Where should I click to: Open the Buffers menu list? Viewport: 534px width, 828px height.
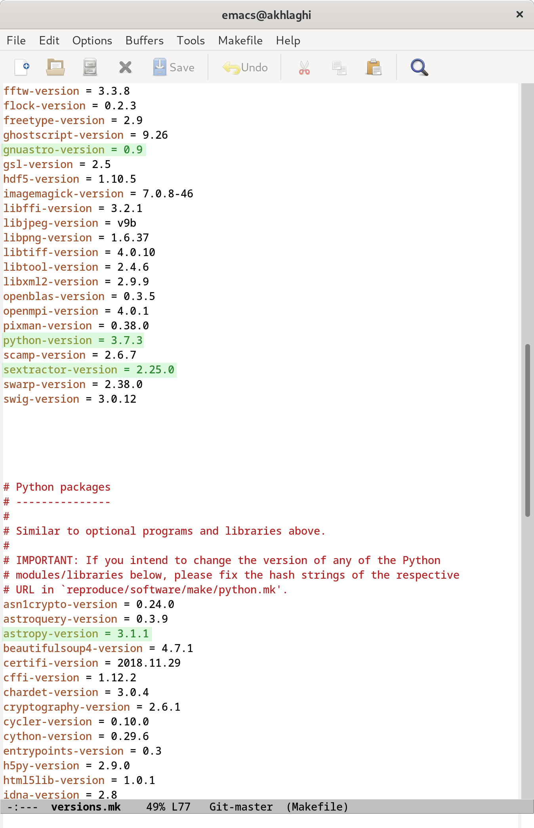coord(144,40)
